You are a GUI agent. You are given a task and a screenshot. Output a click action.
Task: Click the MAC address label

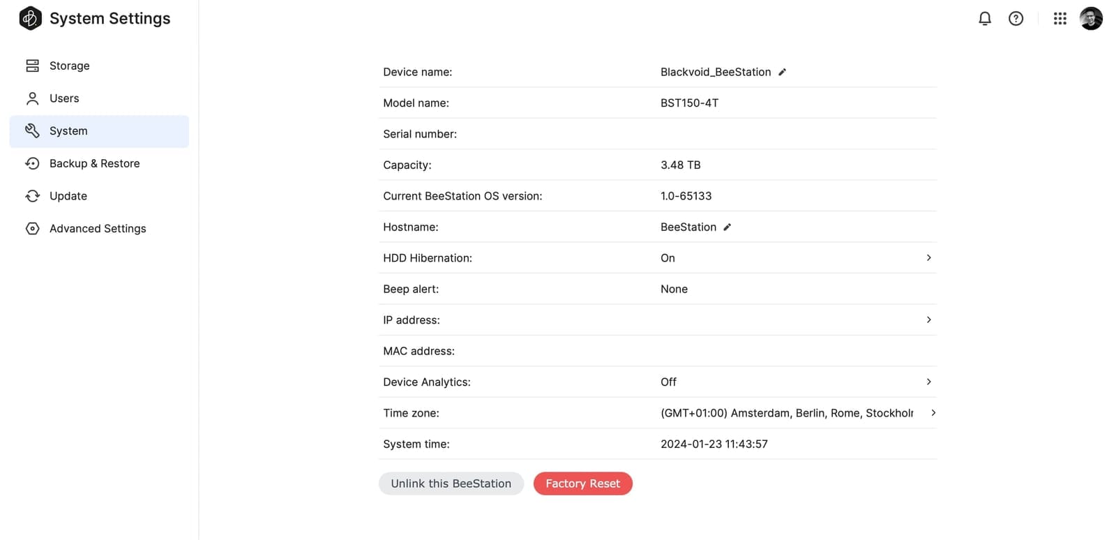(x=418, y=351)
